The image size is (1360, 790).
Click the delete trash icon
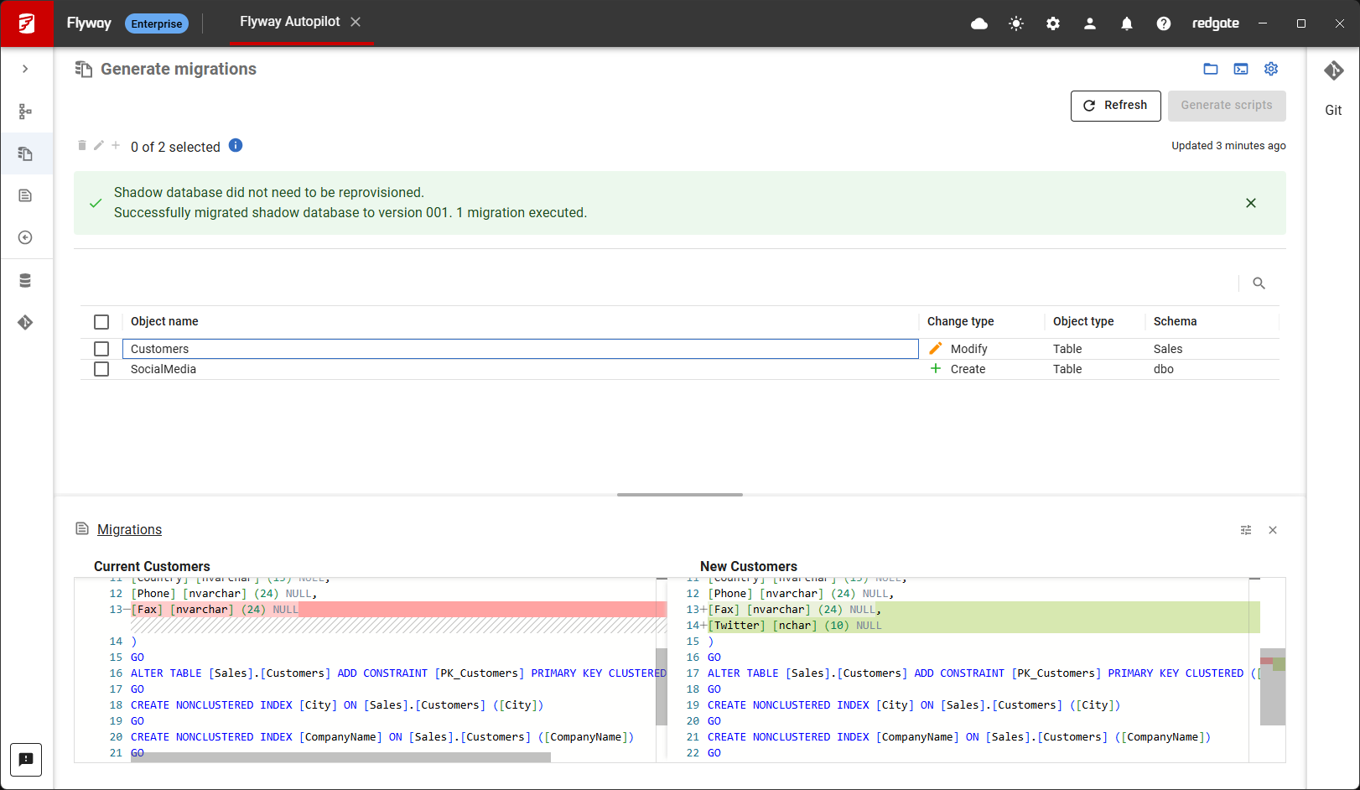(x=82, y=145)
